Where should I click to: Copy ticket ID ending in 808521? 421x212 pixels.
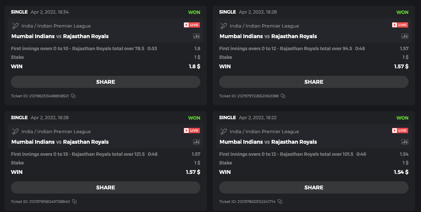click(x=73, y=96)
